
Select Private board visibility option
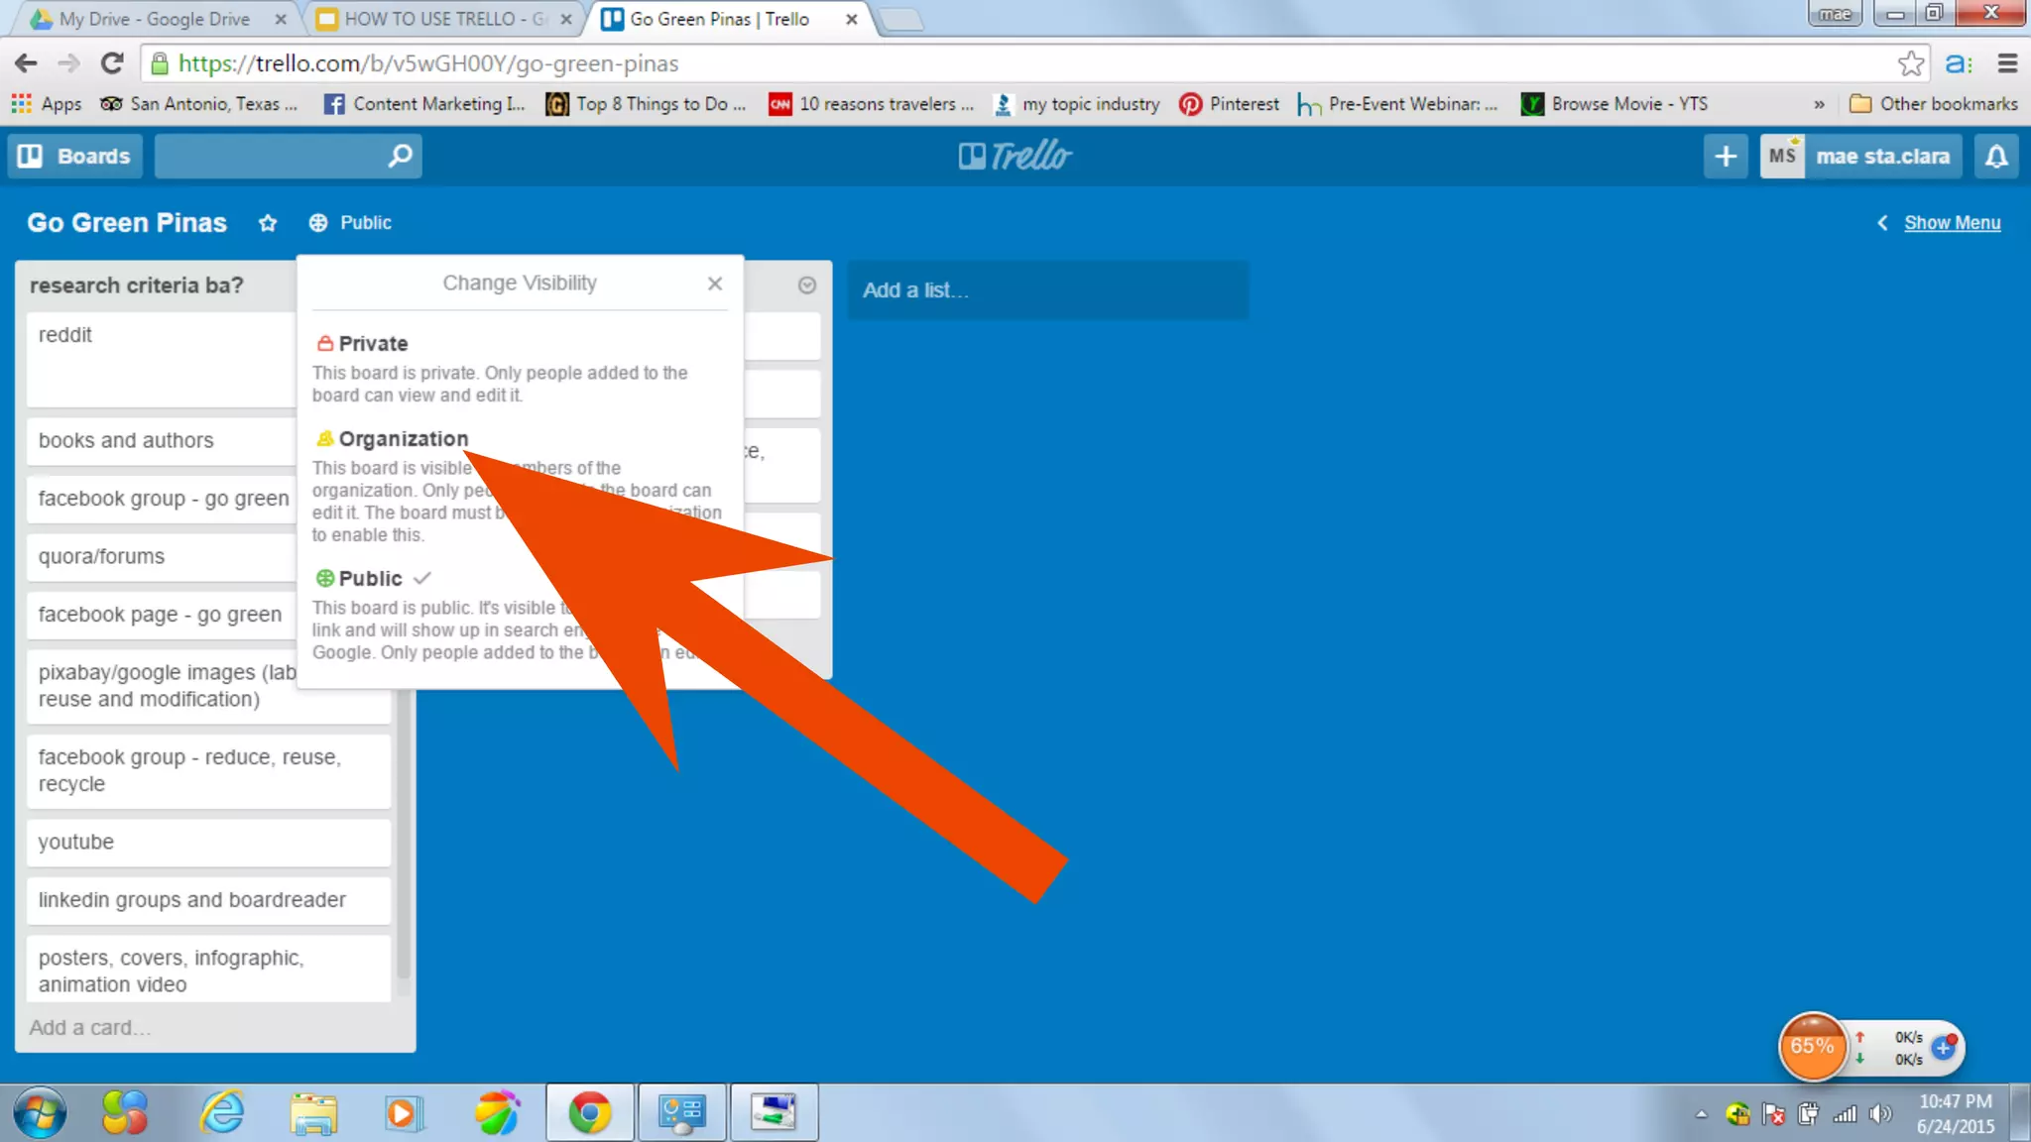373,344
